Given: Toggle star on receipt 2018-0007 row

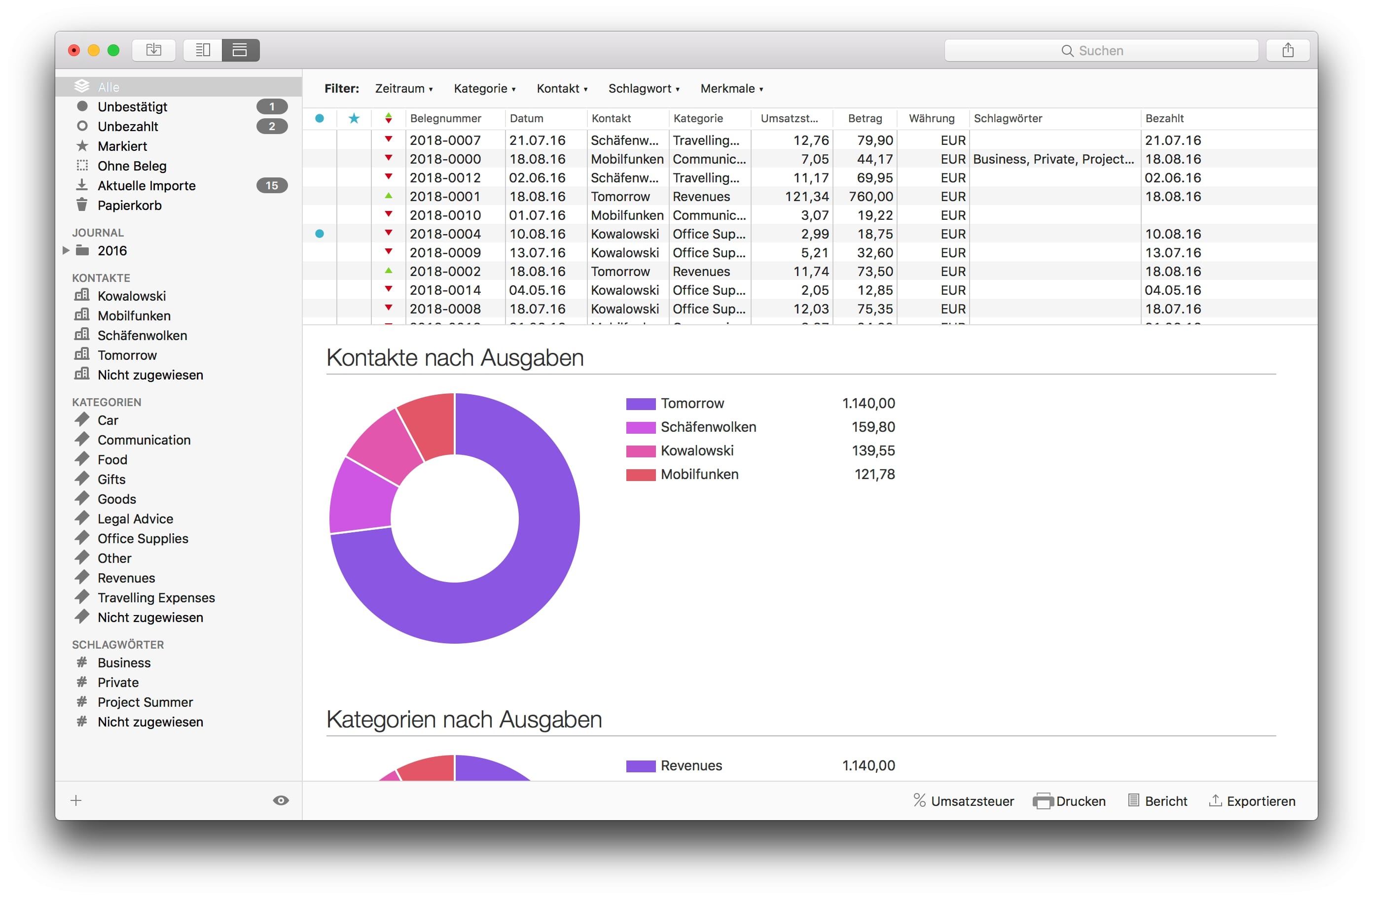Looking at the screenshot, I should pos(354,140).
